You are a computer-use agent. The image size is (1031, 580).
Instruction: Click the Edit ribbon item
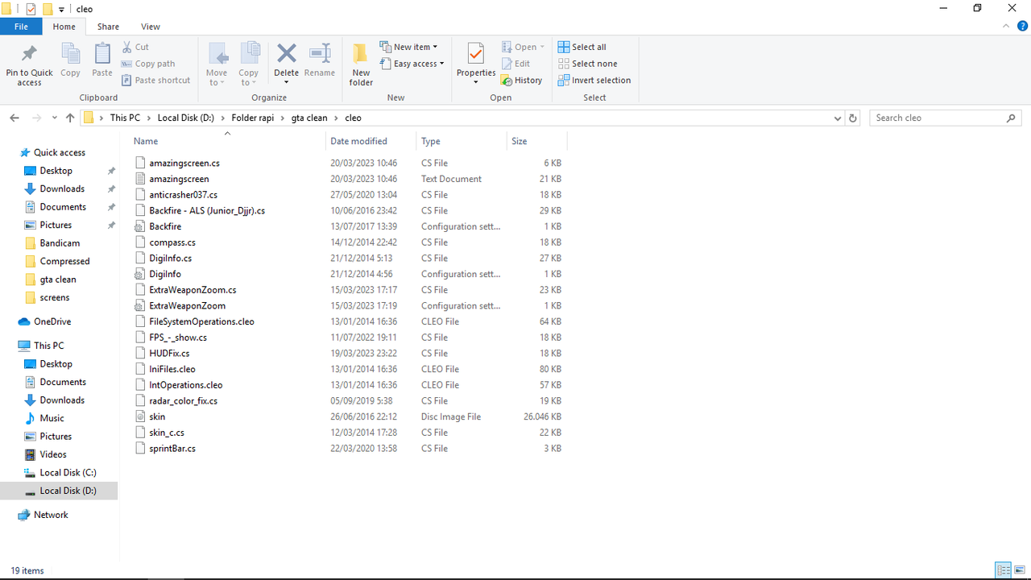coord(515,64)
